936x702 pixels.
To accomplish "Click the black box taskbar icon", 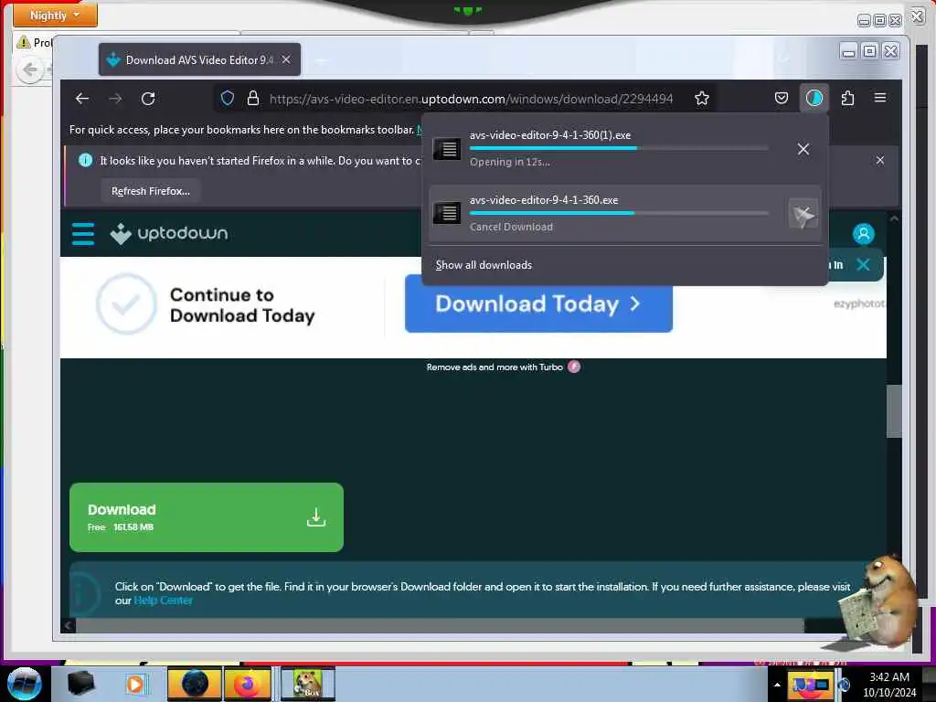I will tap(81, 684).
